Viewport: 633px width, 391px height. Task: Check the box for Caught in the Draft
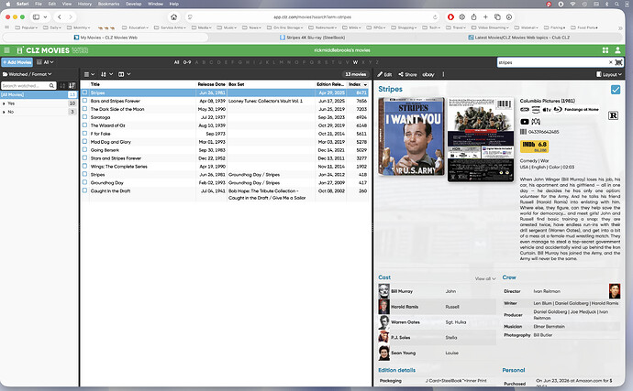point(84,190)
